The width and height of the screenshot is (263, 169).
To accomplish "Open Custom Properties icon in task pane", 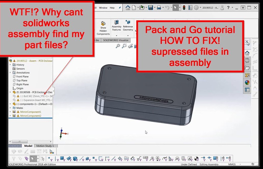I will [247, 90].
